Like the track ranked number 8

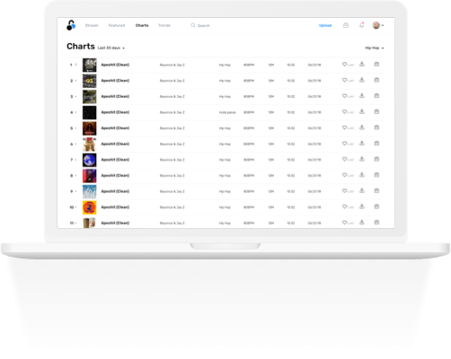pos(344,175)
